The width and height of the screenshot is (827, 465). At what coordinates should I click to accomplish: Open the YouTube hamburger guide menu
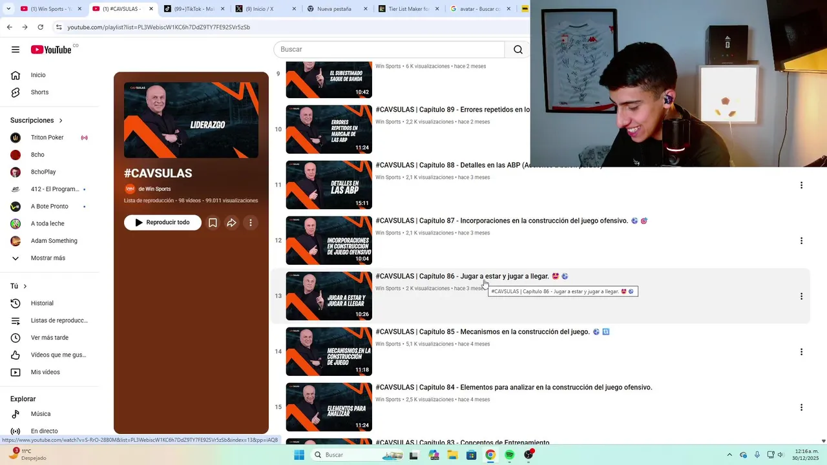click(16, 50)
